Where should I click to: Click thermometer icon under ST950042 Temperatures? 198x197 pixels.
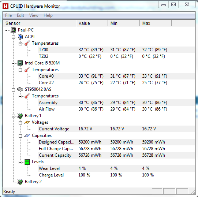27,96
